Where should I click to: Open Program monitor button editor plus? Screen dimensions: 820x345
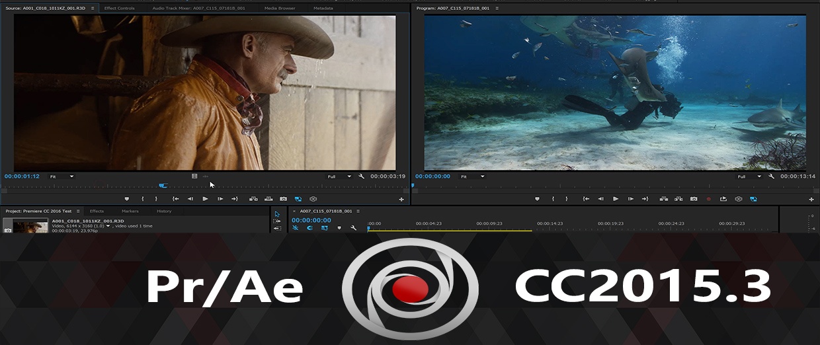tap(811, 199)
